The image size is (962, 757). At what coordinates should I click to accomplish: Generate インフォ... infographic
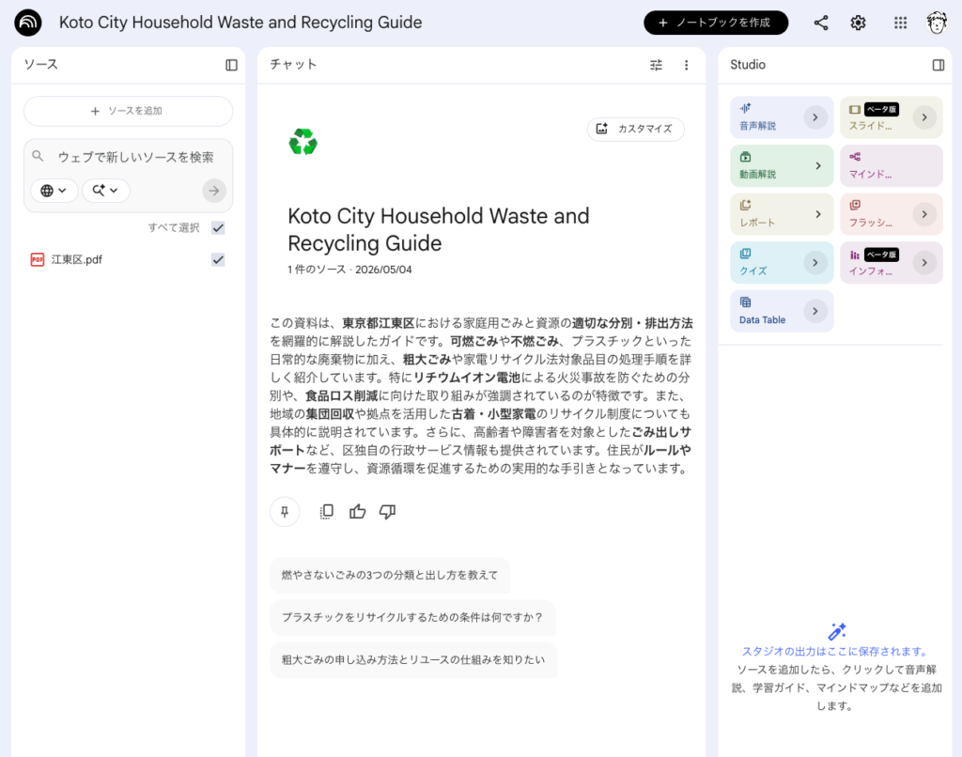pyautogui.click(x=891, y=263)
